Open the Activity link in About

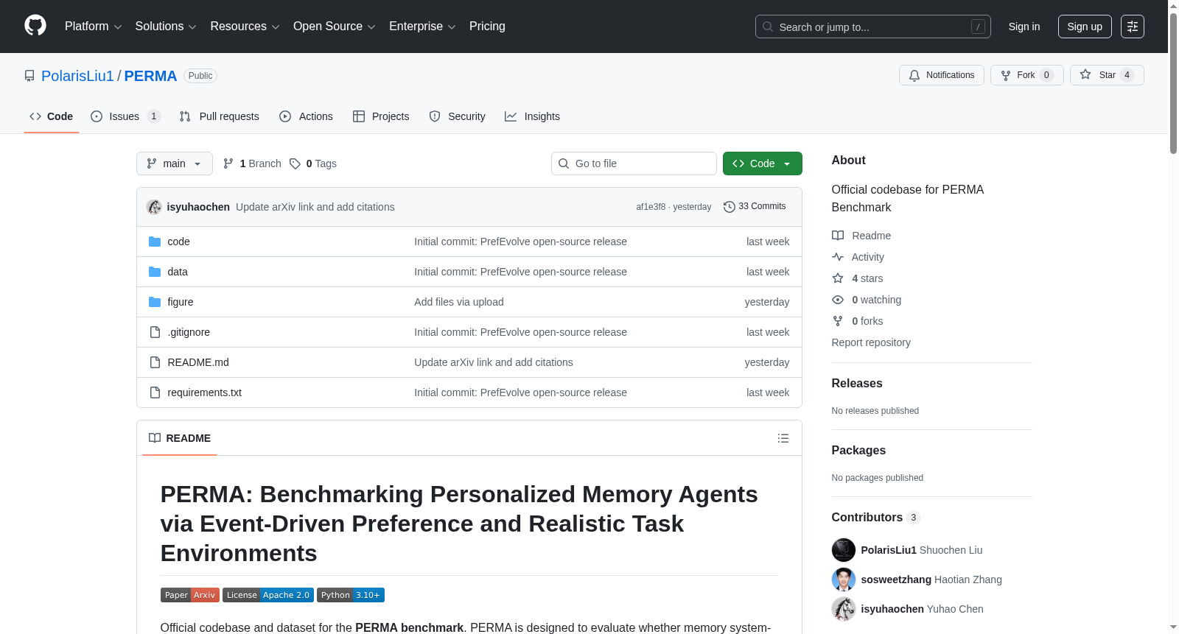[858, 257]
